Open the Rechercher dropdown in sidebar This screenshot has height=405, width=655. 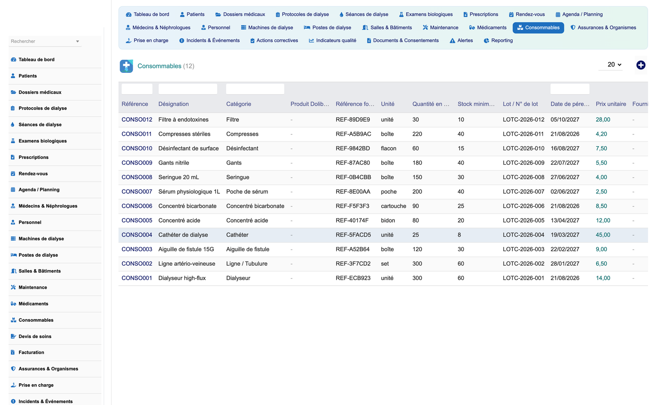coord(45,41)
